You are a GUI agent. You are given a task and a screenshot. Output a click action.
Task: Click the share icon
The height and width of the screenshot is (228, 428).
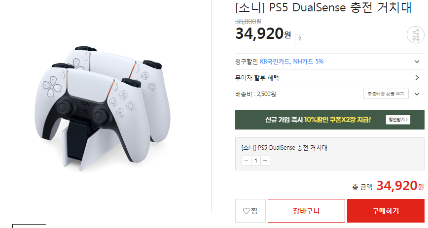[416, 34]
